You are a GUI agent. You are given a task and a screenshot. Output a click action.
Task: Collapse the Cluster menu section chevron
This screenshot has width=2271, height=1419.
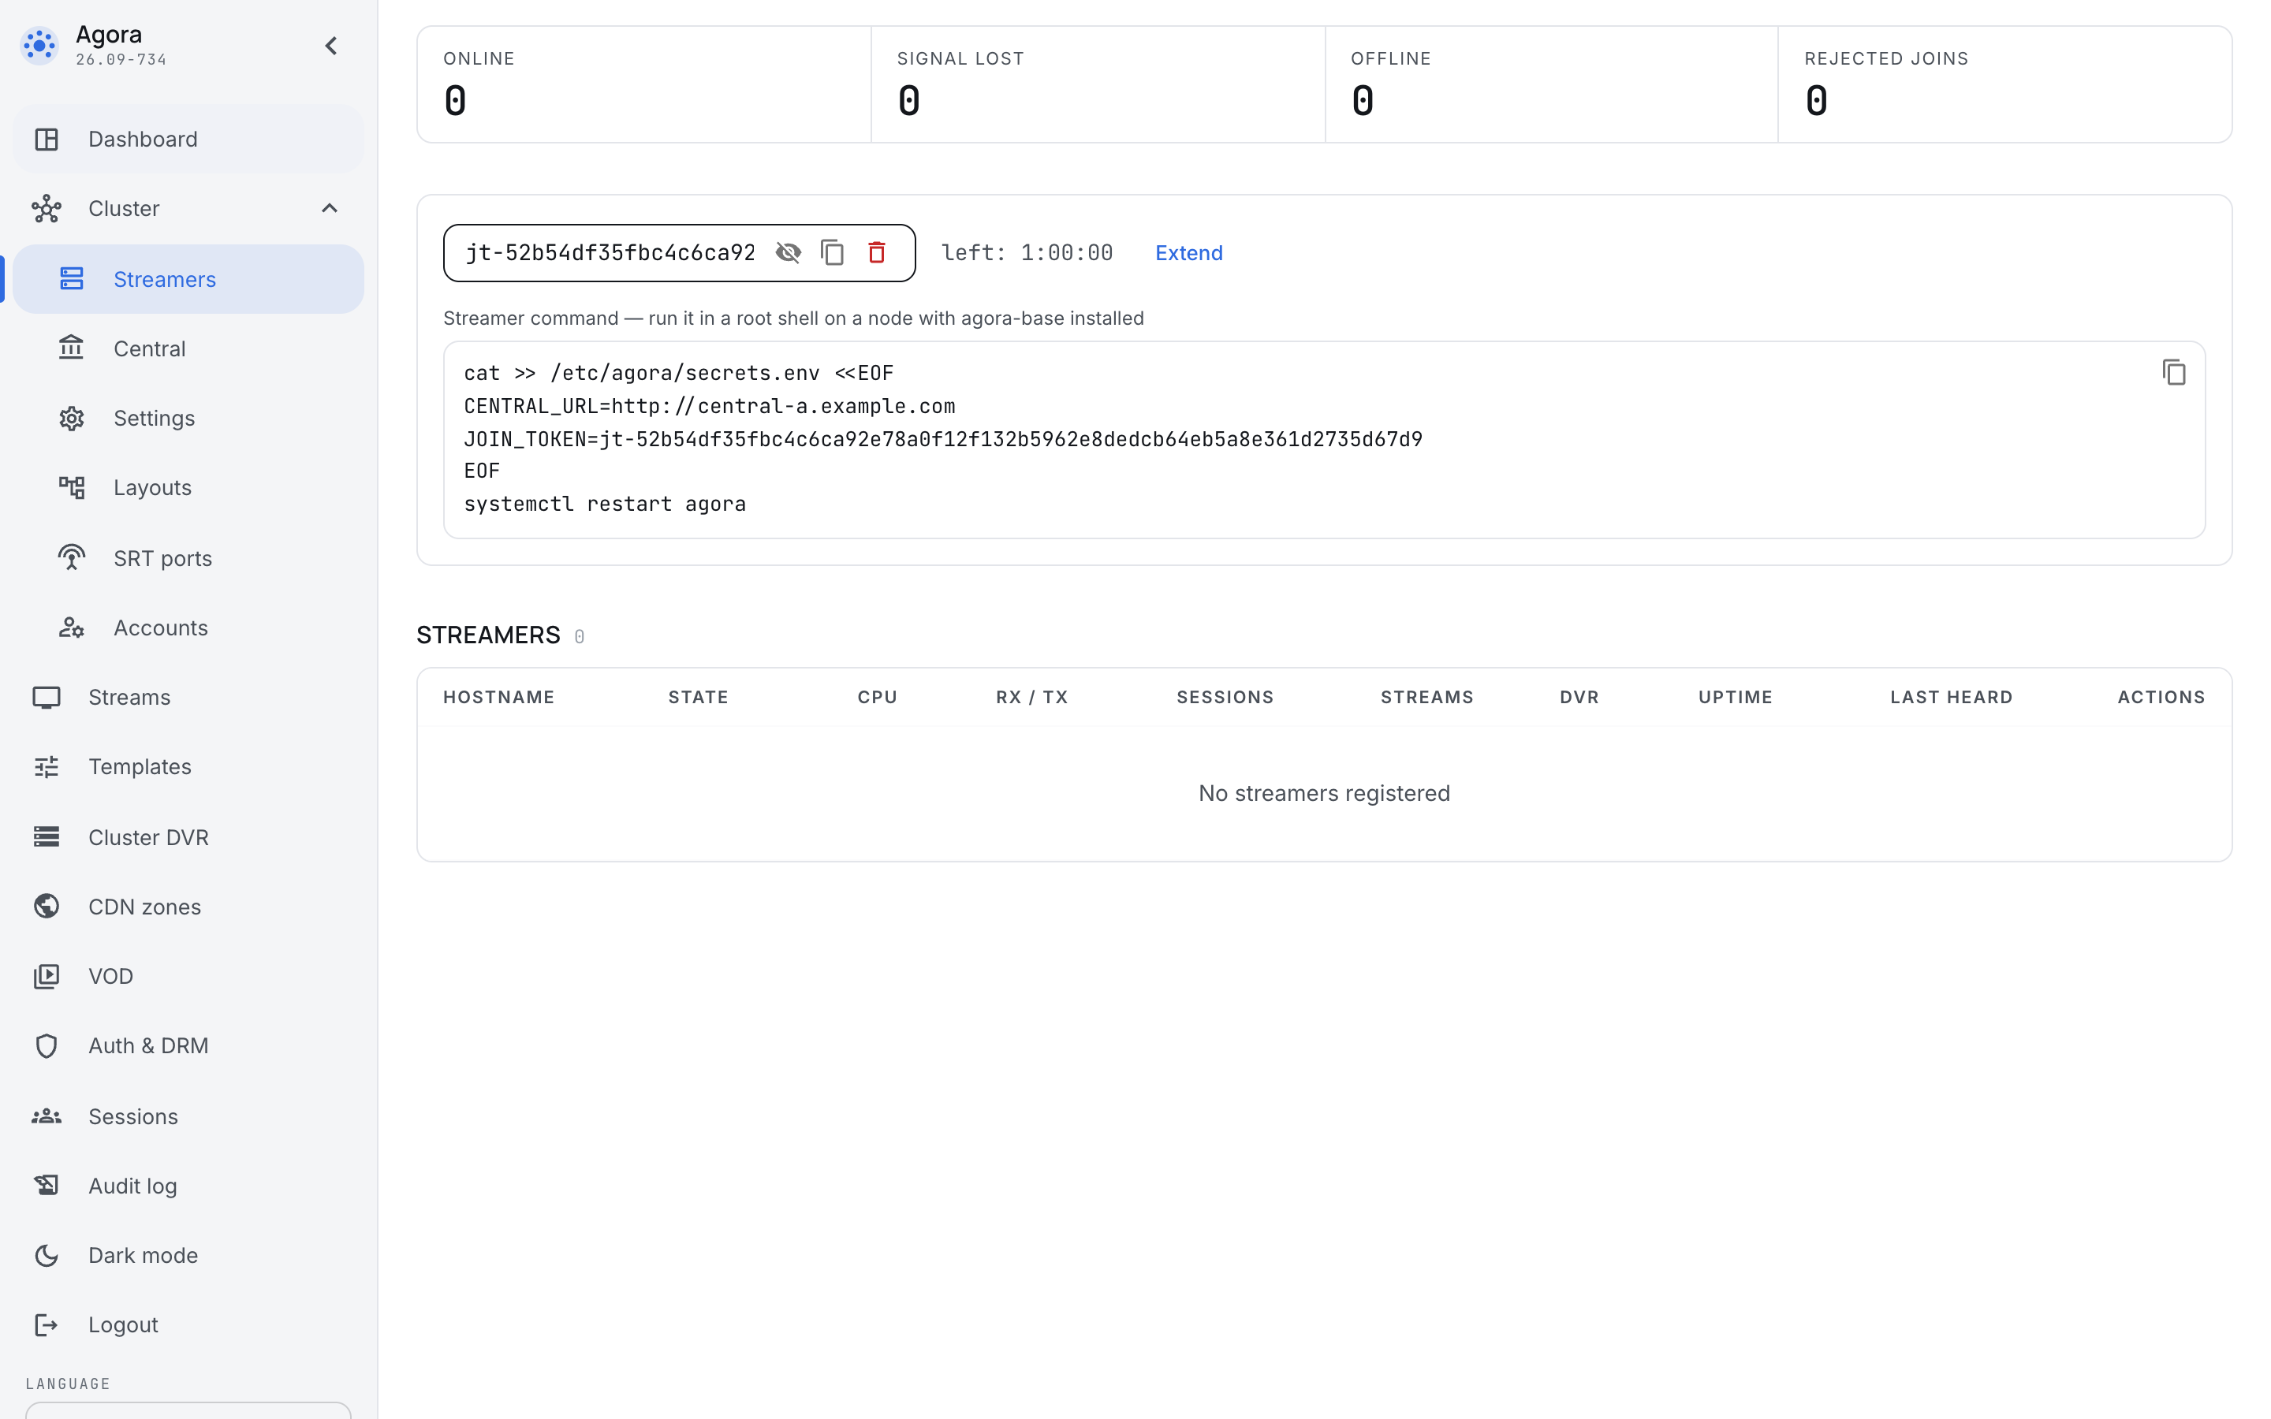(330, 208)
